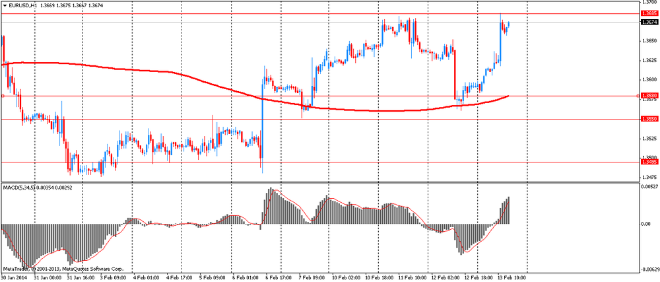Click the red 1.3495 price level tag

[x=648, y=162]
